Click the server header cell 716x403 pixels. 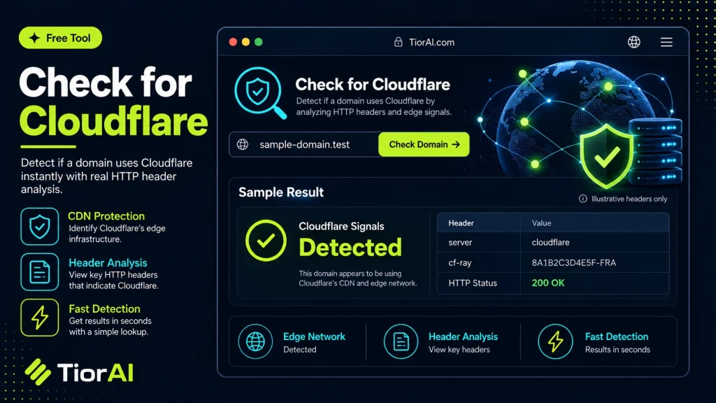point(478,243)
